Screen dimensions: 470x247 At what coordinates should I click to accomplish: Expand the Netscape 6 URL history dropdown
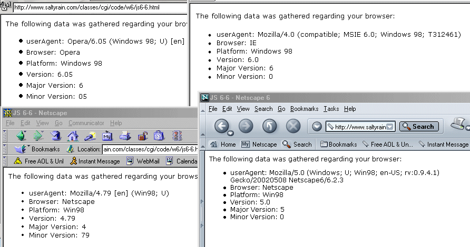click(390, 127)
